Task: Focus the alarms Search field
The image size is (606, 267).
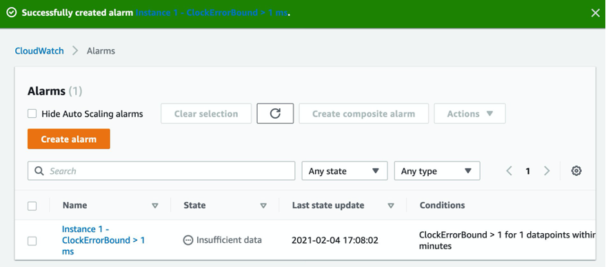Action: [x=161, y=171]
